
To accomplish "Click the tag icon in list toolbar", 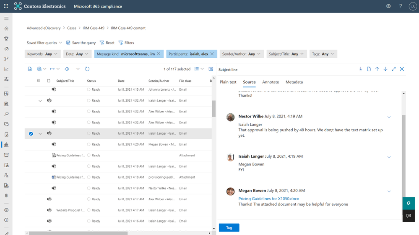I will (67, 69).
